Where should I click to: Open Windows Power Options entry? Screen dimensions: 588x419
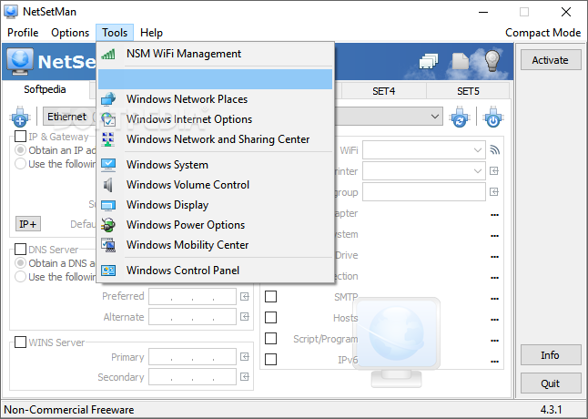[x=215, y=225]
